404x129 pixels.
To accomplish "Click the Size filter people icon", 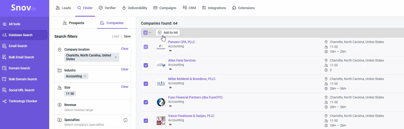I will pyautogui.click(x=60, y=88).
